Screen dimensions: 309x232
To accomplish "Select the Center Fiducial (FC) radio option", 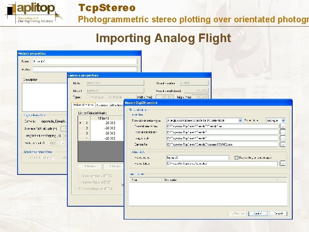I will (x=80, y=182).
